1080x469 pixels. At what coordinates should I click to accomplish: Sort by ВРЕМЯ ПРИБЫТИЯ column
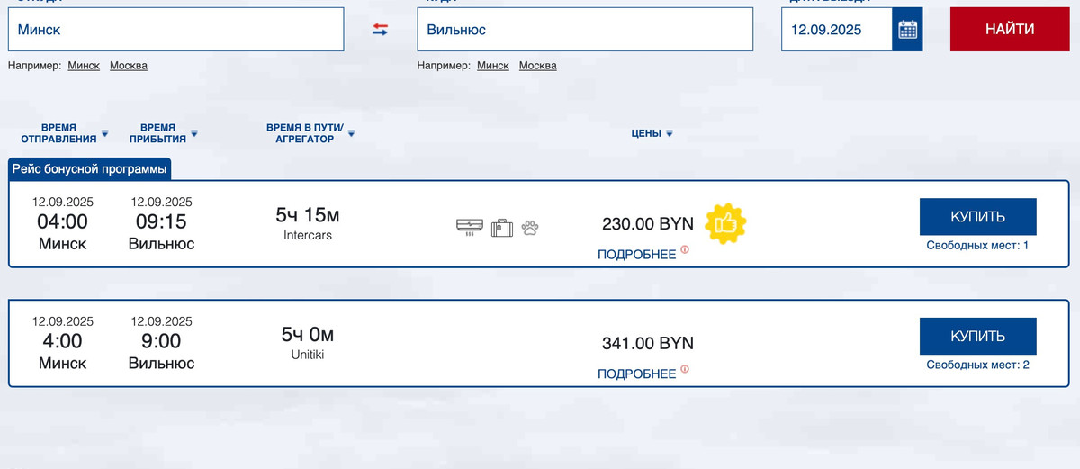pyautogui.click(x=164, y=133)
